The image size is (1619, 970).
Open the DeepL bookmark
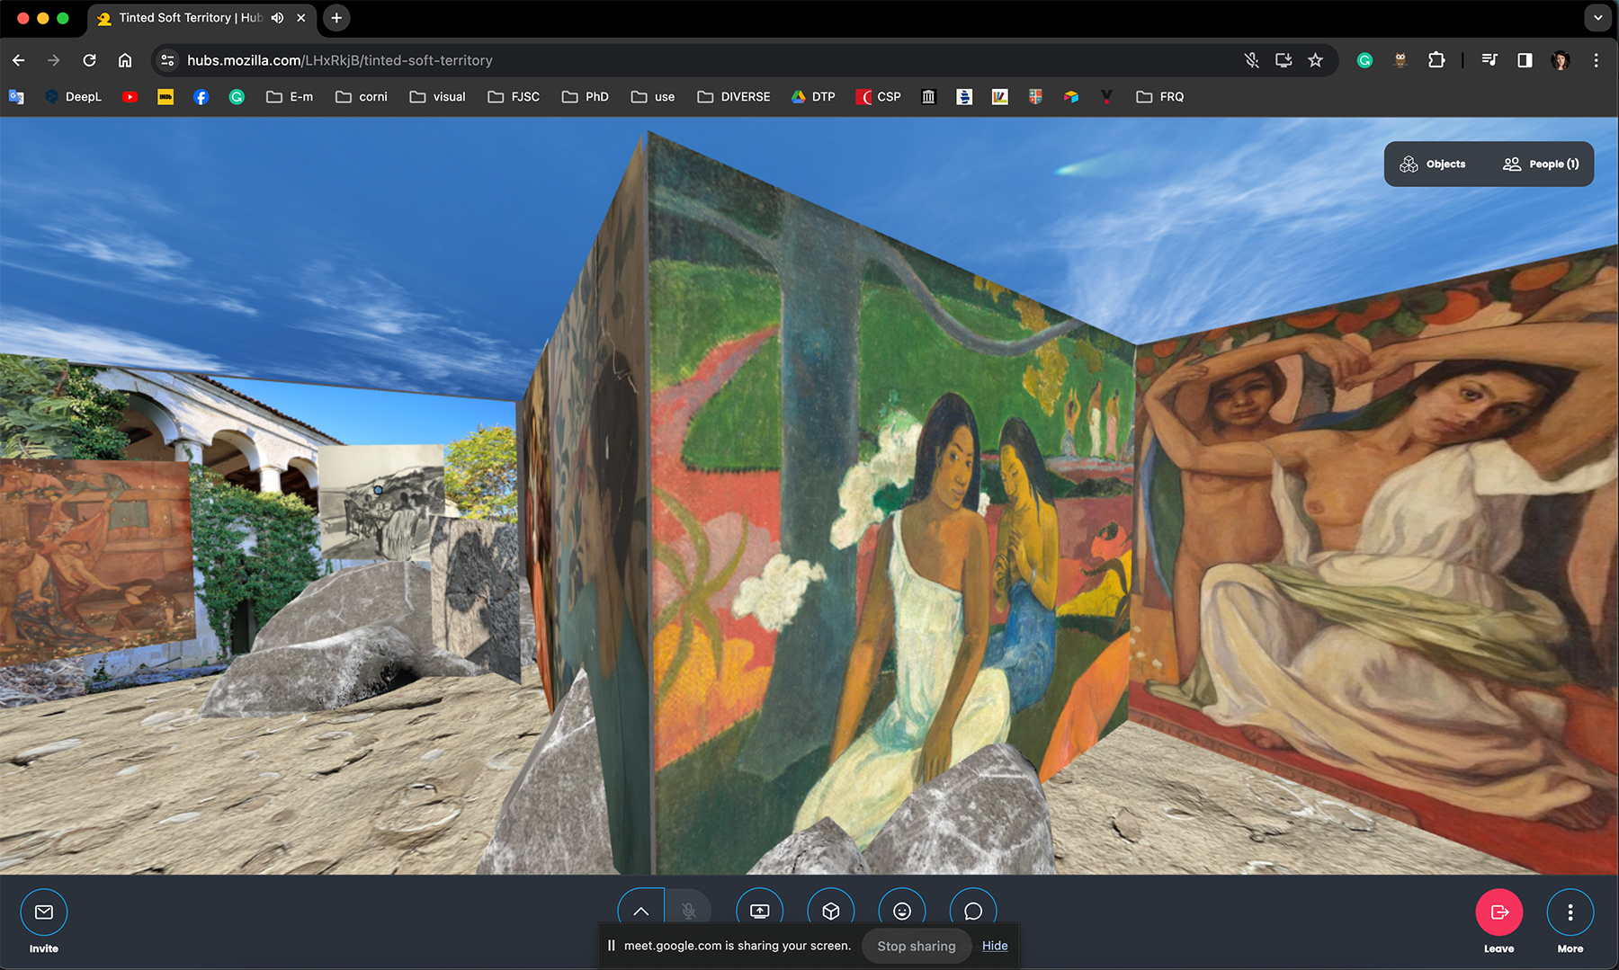74,97
